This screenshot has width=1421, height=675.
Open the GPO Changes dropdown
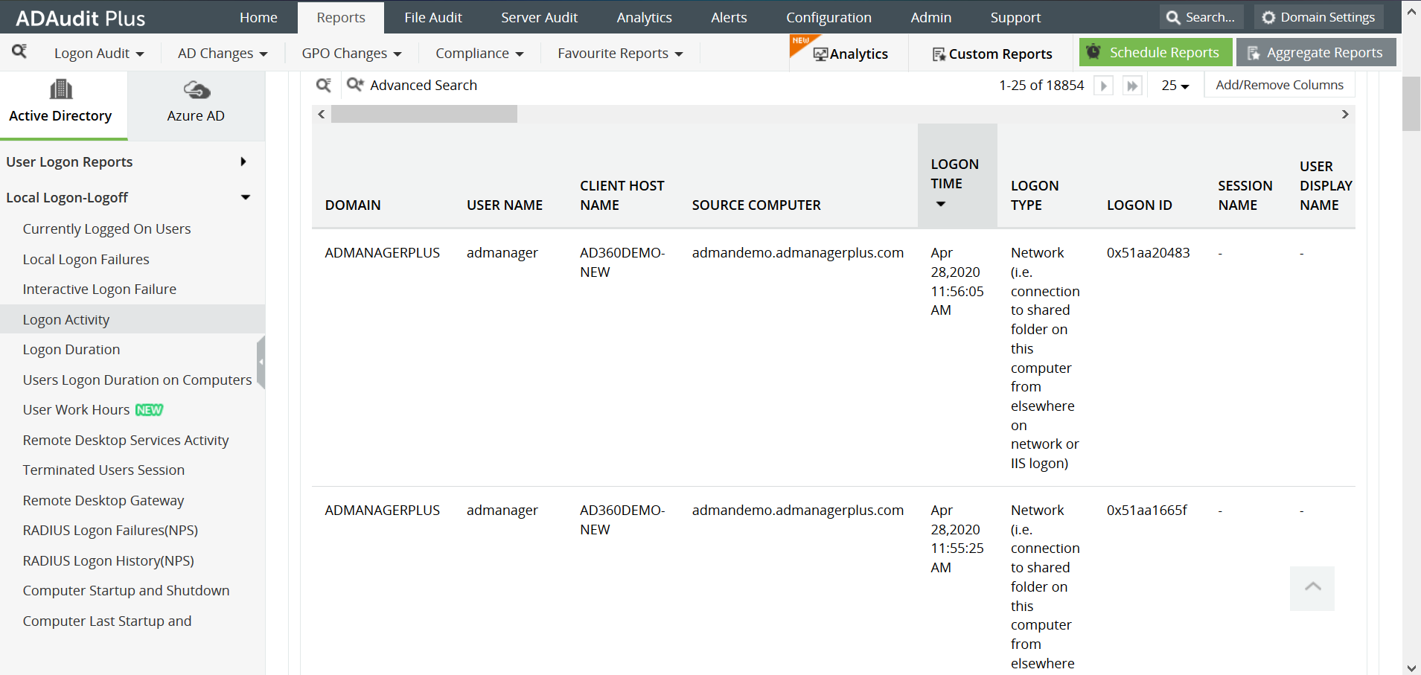[351, 53]
